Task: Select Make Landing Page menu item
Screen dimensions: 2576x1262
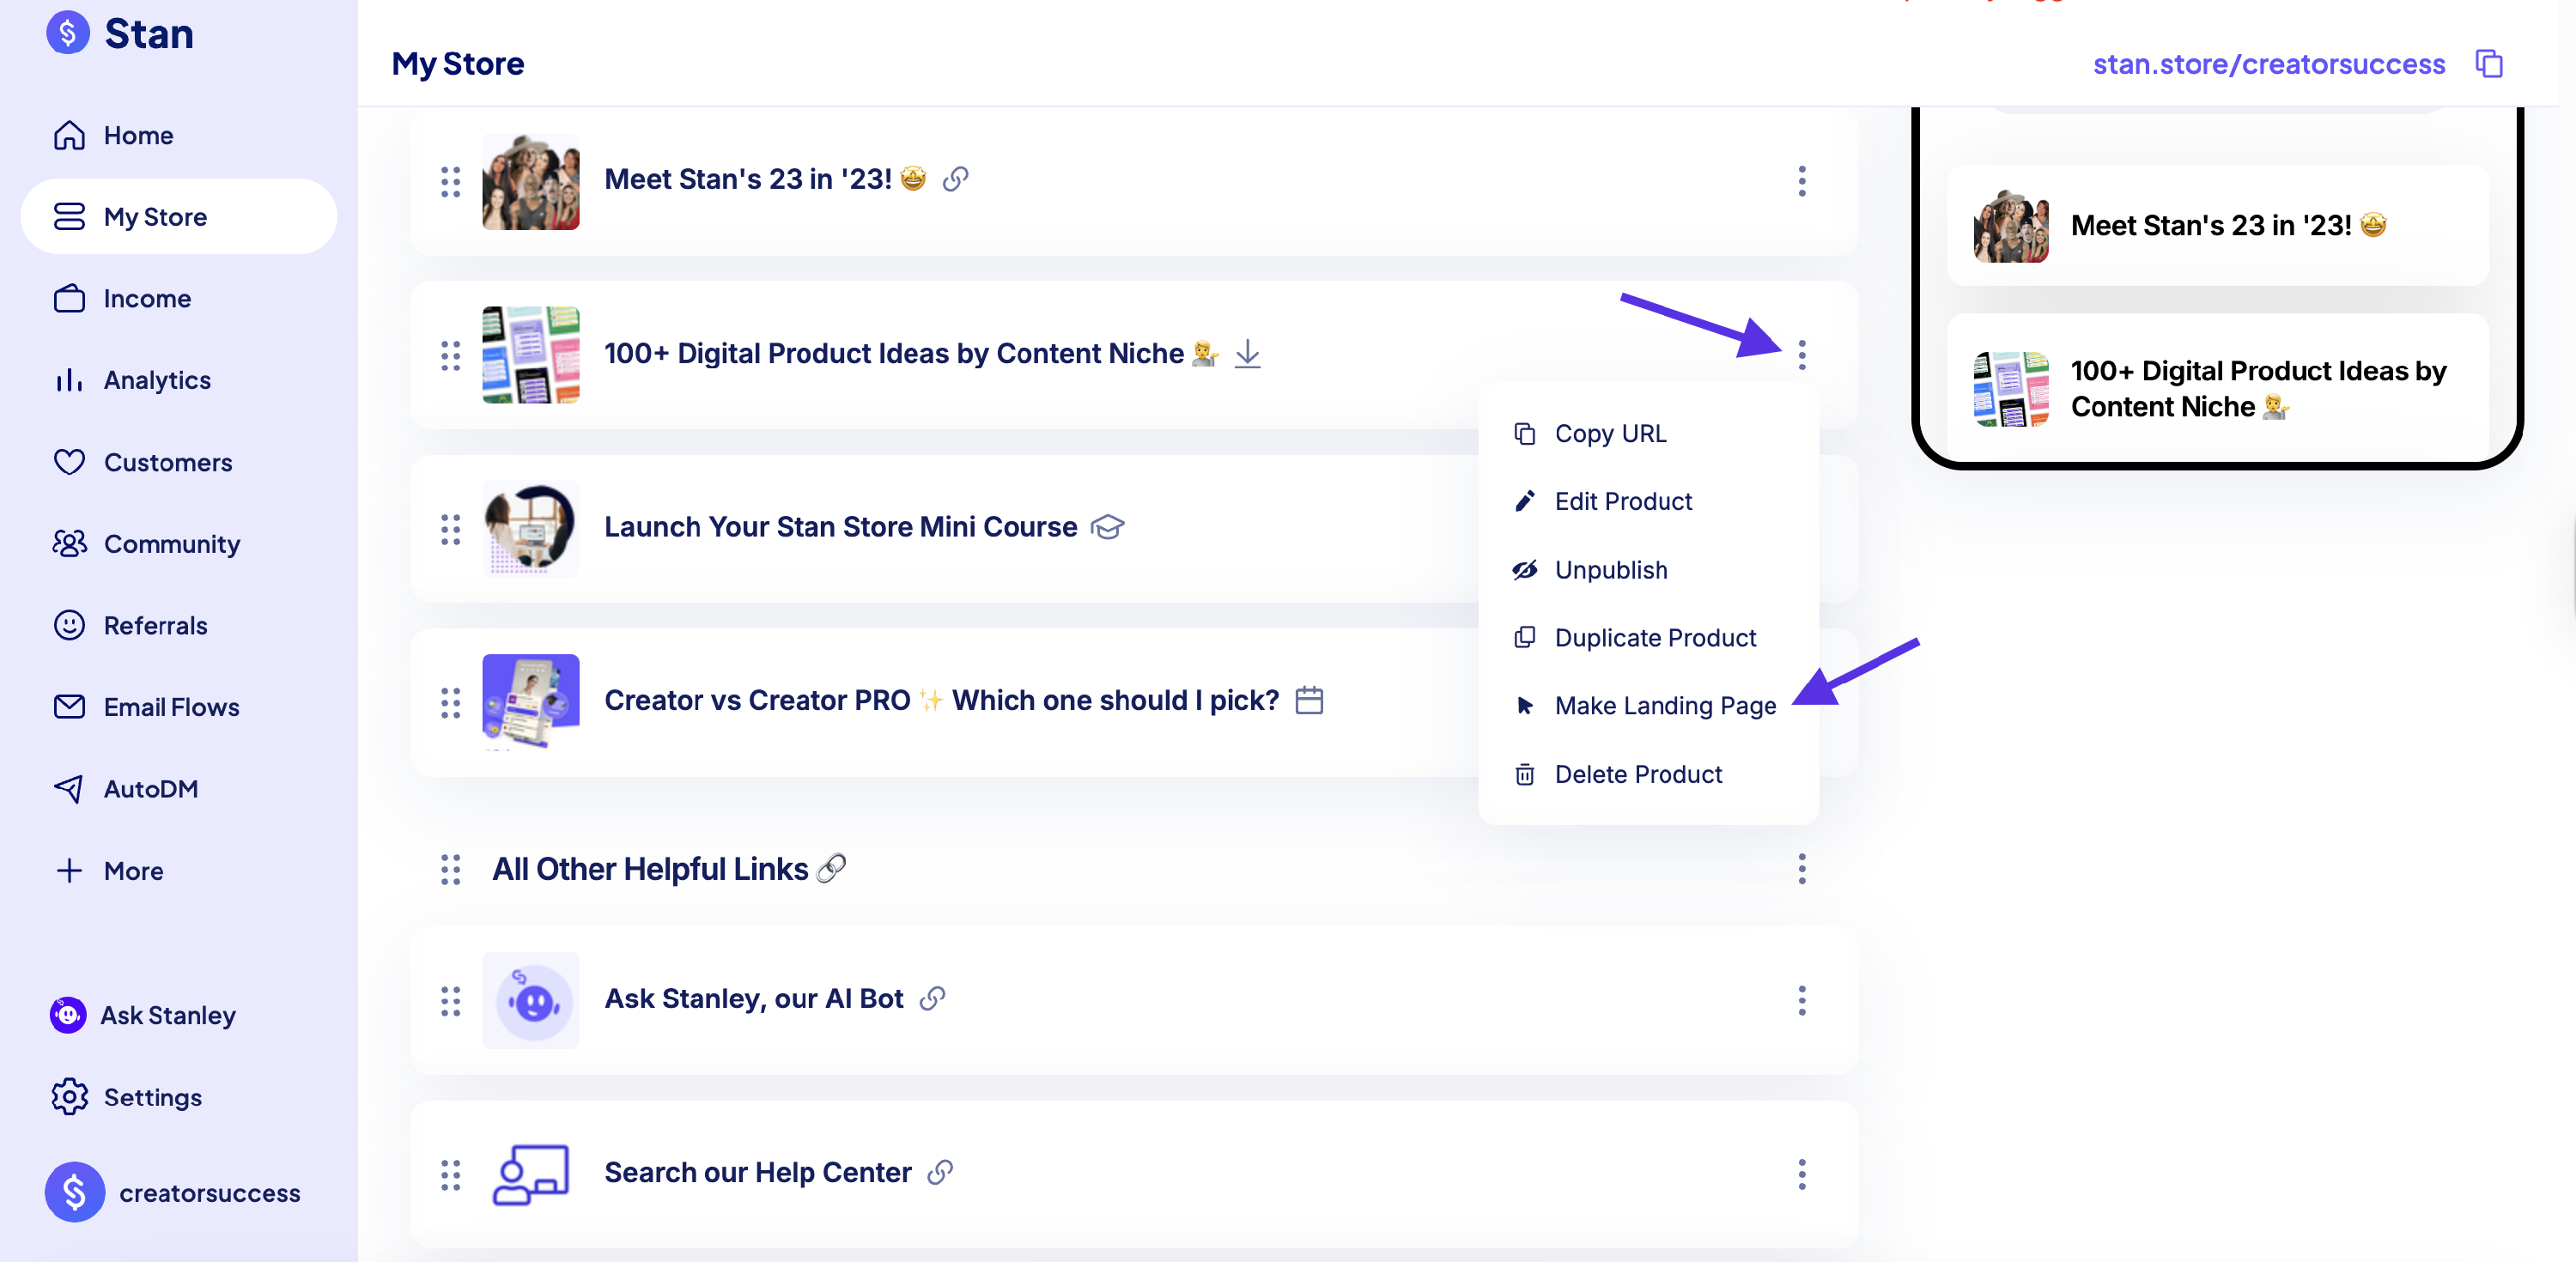Action: pos(1664,706)
